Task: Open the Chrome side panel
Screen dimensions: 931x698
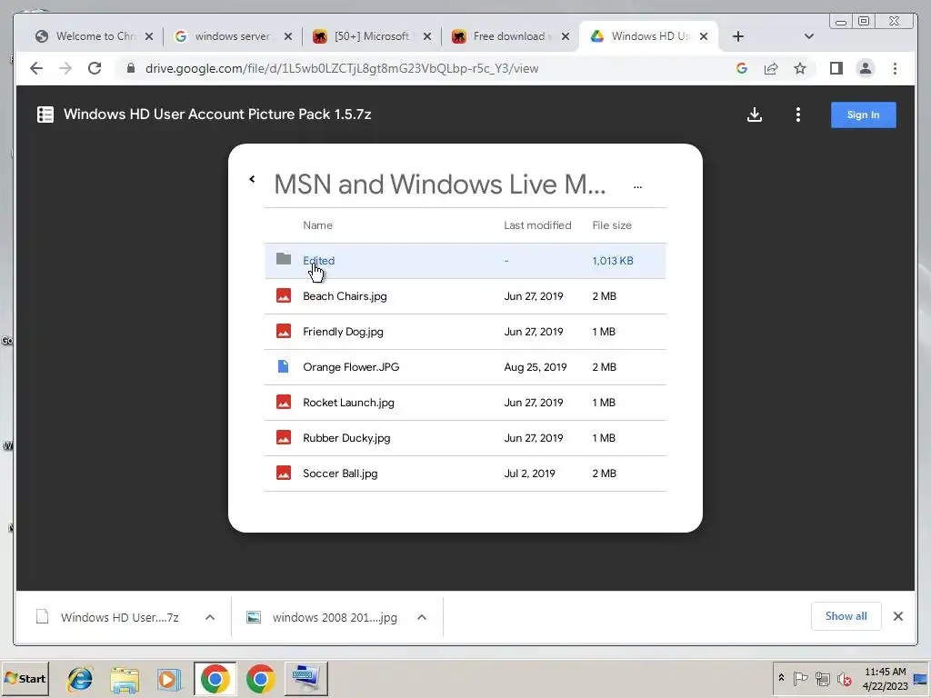Action: tap(836, 68)
